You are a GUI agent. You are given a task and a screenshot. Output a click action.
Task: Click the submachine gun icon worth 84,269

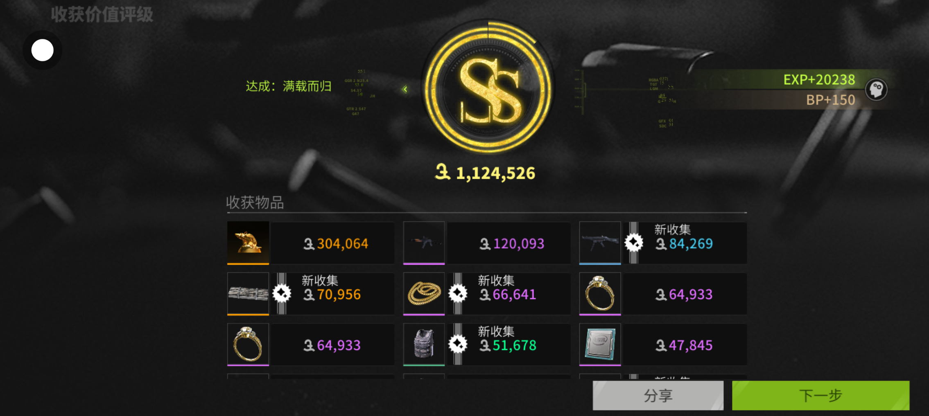coord(600,243)
